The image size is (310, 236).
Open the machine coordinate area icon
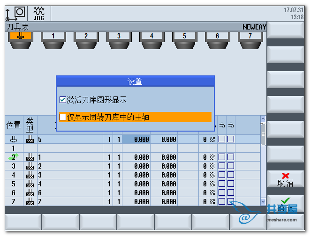(x=15, y=14)
